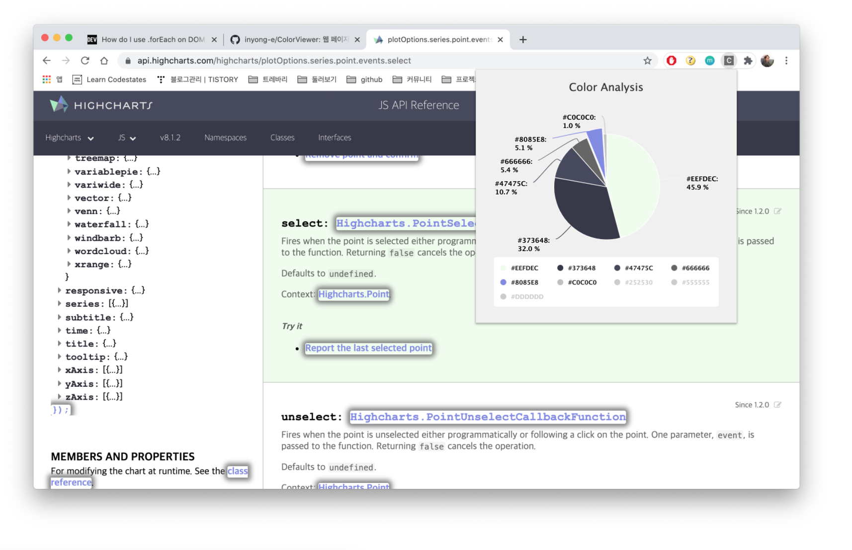
Task: Open a new browser tab
Action: tap(523, 40)
